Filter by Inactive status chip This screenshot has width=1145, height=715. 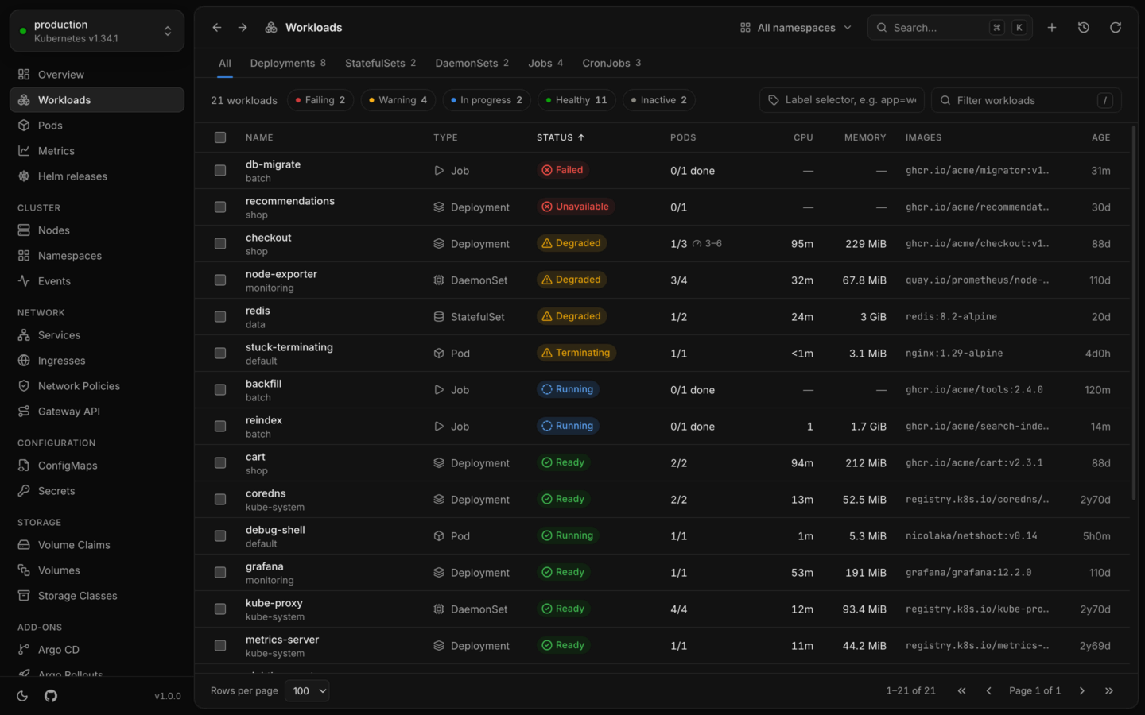[x=659, y=100]
